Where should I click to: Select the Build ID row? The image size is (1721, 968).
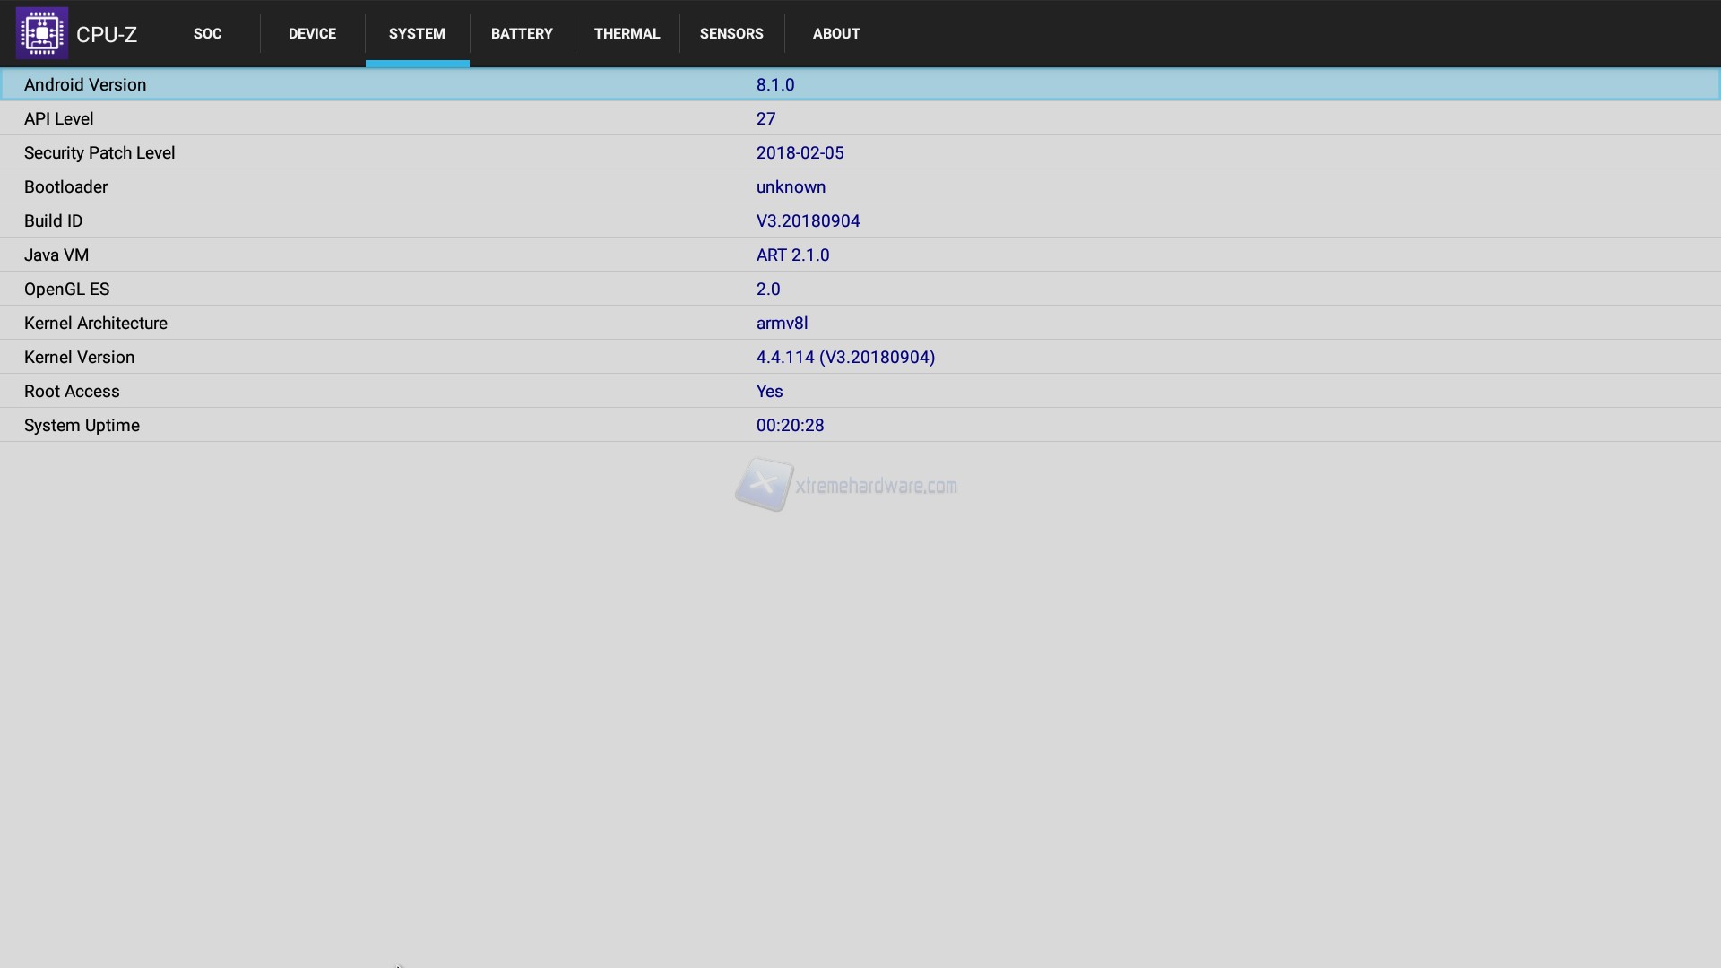pyautogui.click(x=860, y=220)
